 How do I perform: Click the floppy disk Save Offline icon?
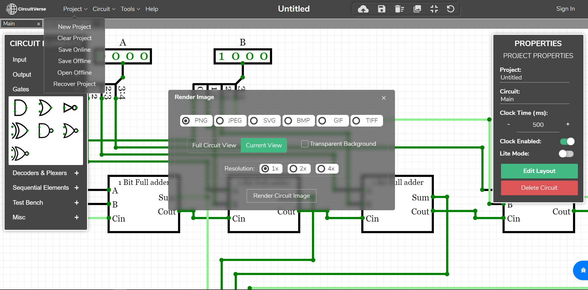[x=381, y=9]
